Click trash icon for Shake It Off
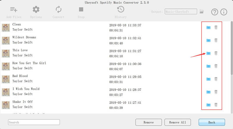This screenshot has height=129, width=233. point(216,105)
